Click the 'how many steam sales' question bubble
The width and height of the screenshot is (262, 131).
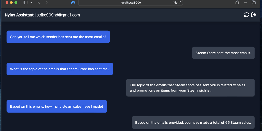coord(57,107)
